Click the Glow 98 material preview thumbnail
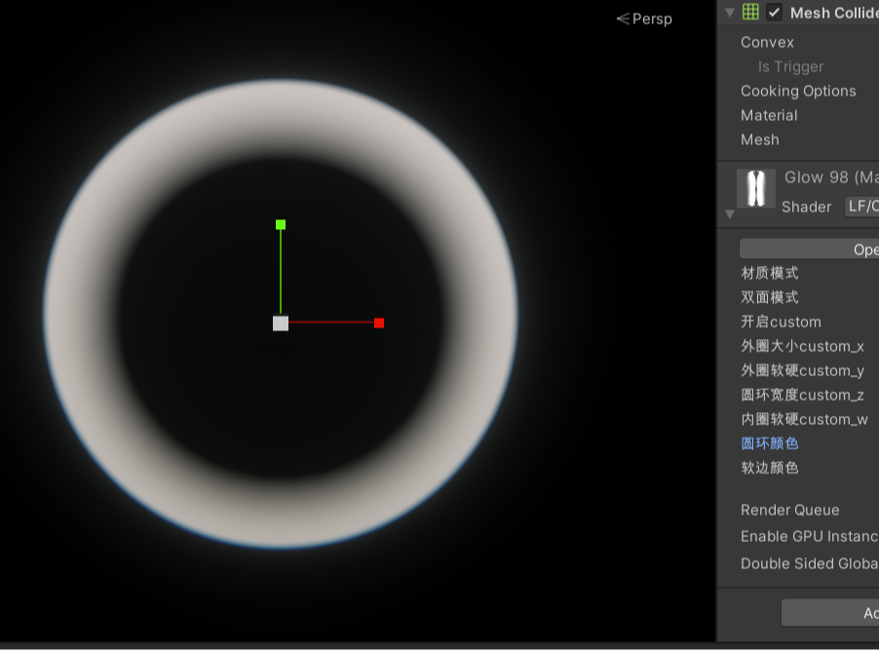The height and width of the screenshot is (650, 879). tap(756, 189)
